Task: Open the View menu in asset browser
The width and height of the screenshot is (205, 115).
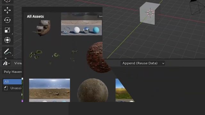Action: (x=18, y=63)
